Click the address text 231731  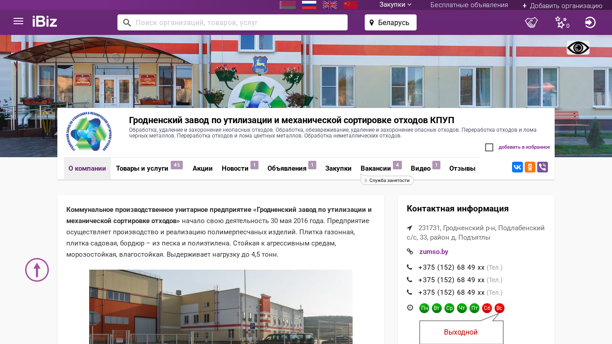[x=476, y=233]
